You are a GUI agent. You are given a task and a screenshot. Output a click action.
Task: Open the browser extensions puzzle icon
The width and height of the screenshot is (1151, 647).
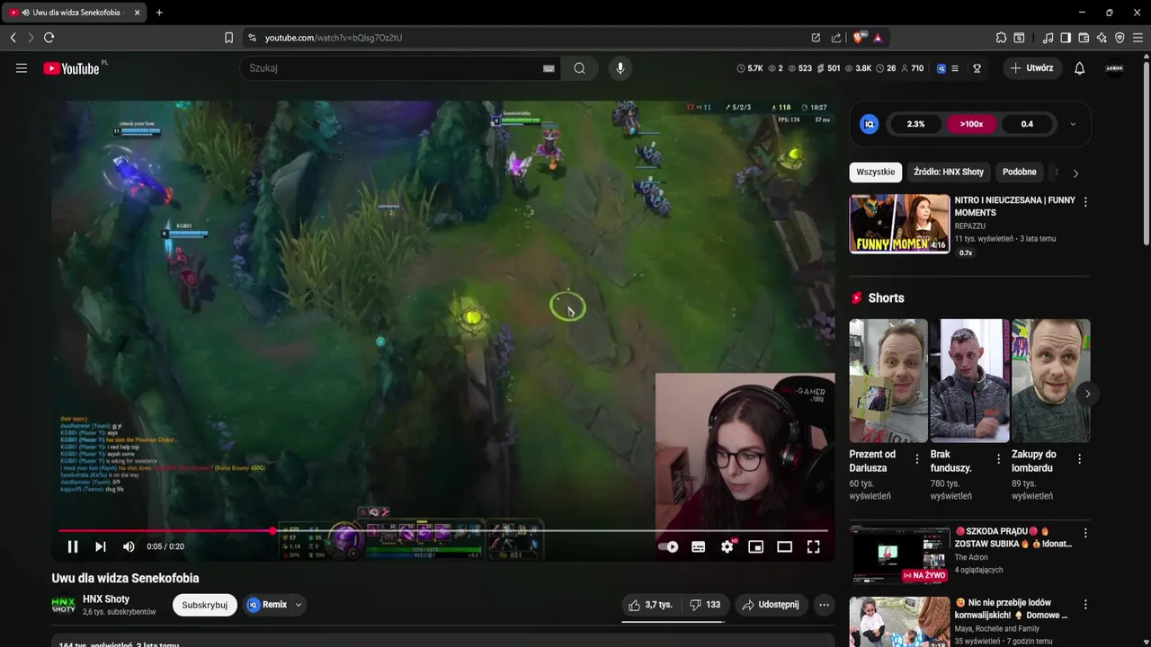coord(1001,38)
